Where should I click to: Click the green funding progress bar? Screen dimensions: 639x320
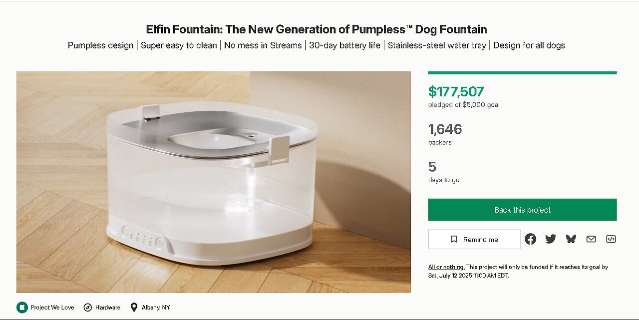click(x=522, y=73)
